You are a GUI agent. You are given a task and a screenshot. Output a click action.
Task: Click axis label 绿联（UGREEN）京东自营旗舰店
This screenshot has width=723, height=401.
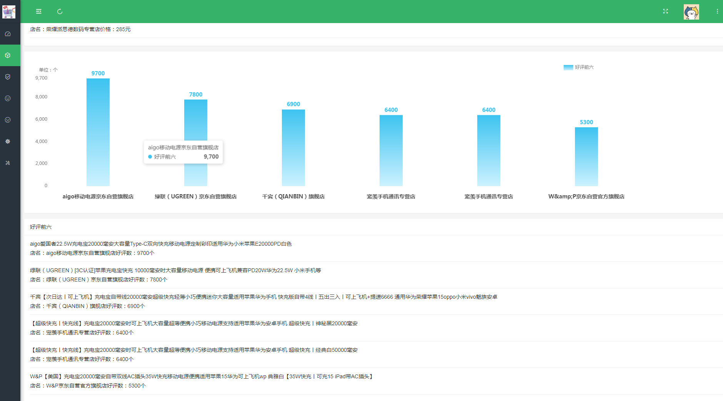click(x=196, y=196)
